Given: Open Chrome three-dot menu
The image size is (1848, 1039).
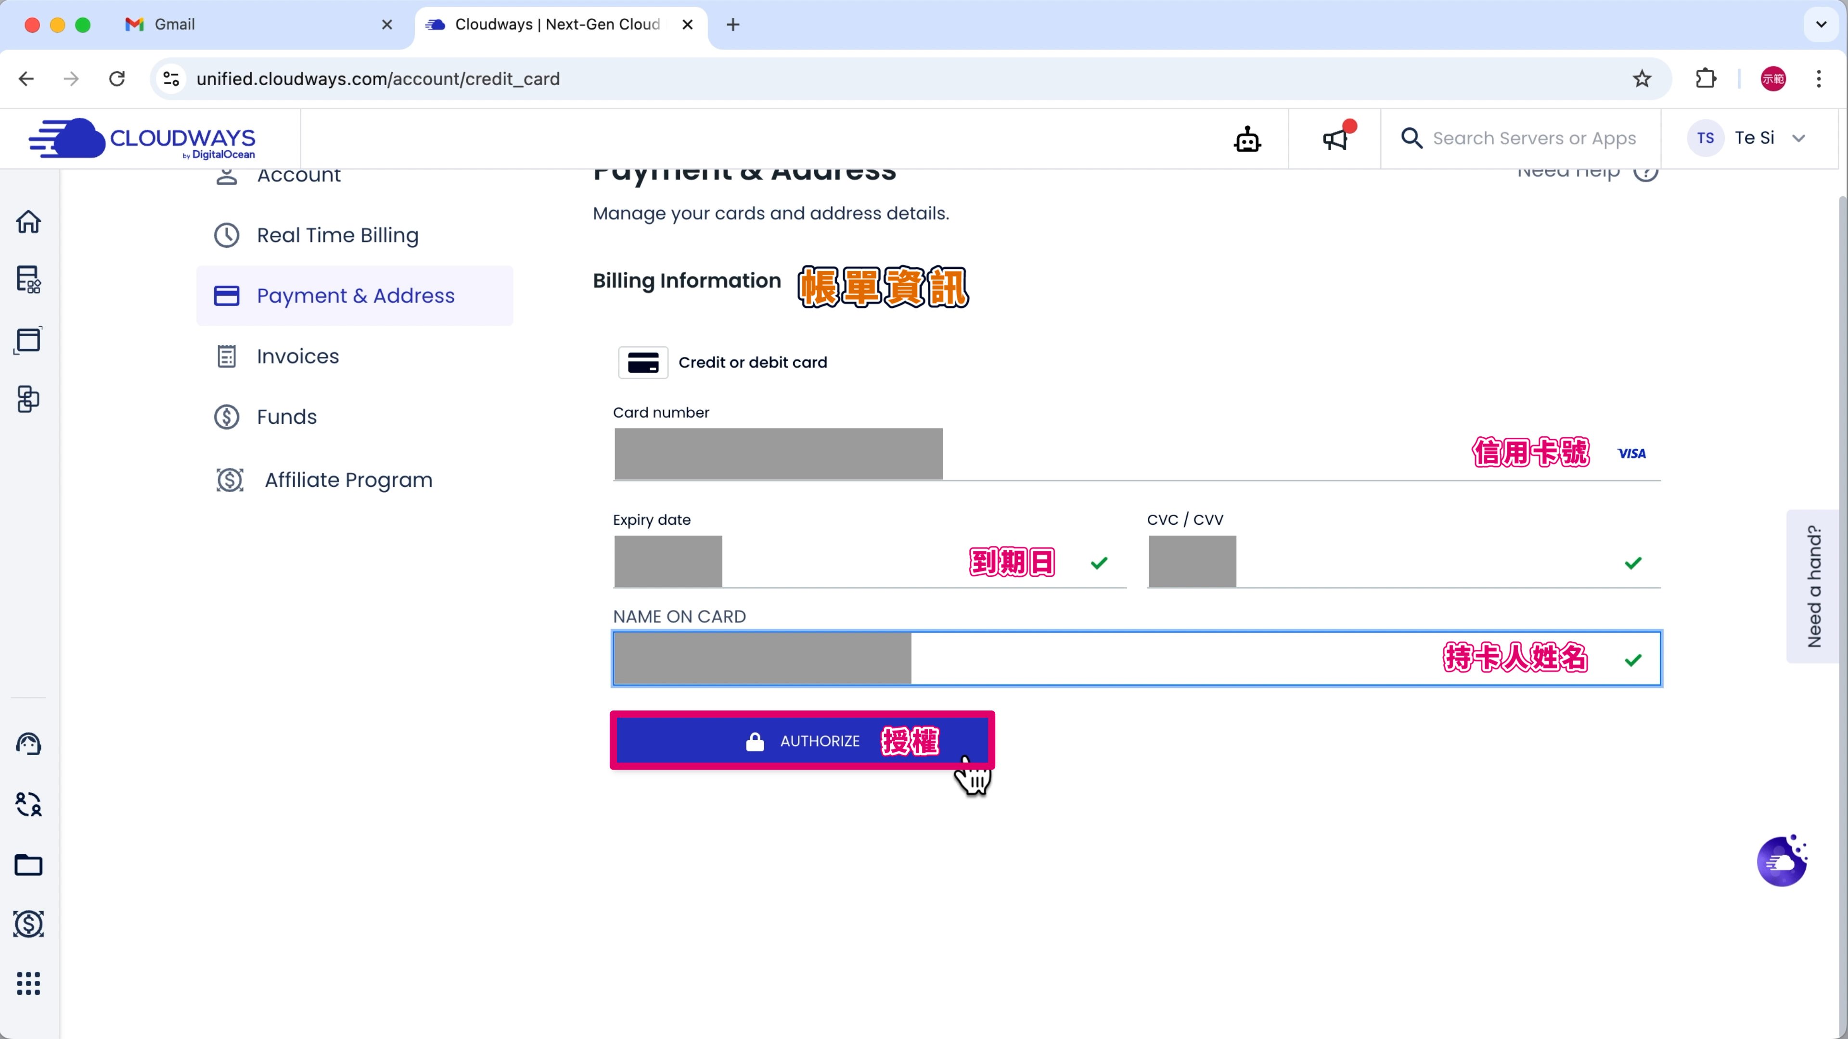Looking at the screenshot, I should click(1819, 79).
